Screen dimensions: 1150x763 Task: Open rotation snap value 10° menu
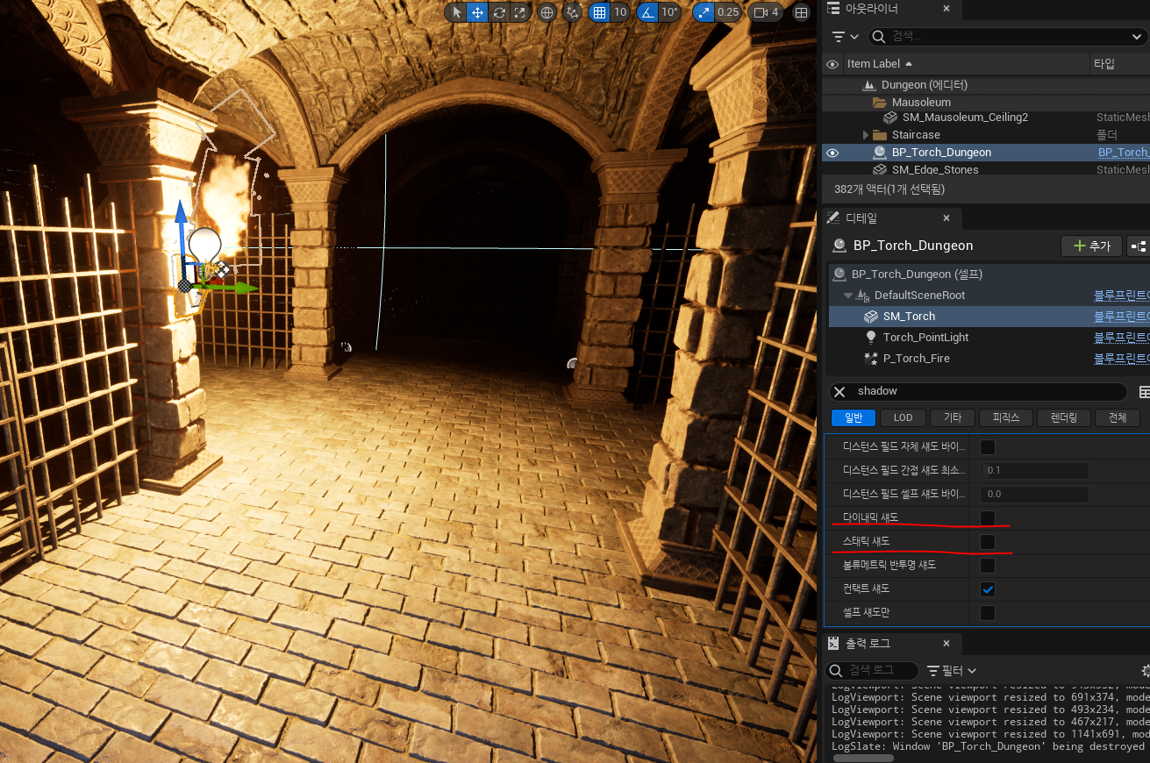click(670, 12)
